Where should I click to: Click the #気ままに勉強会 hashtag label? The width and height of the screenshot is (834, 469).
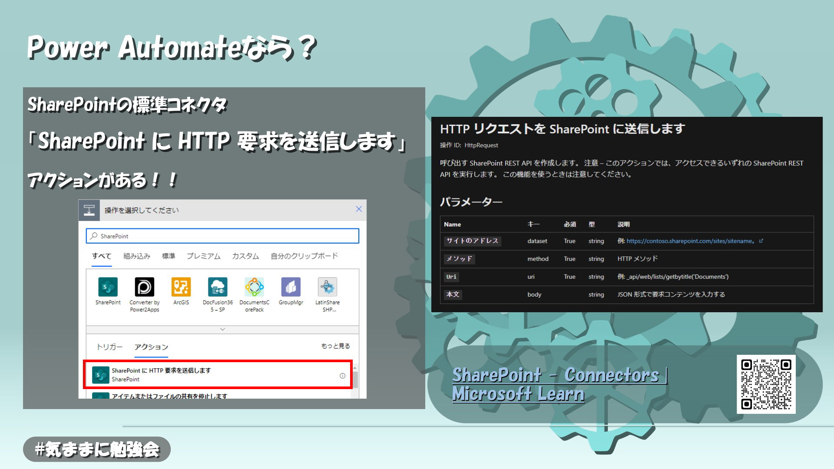point(97,449)
